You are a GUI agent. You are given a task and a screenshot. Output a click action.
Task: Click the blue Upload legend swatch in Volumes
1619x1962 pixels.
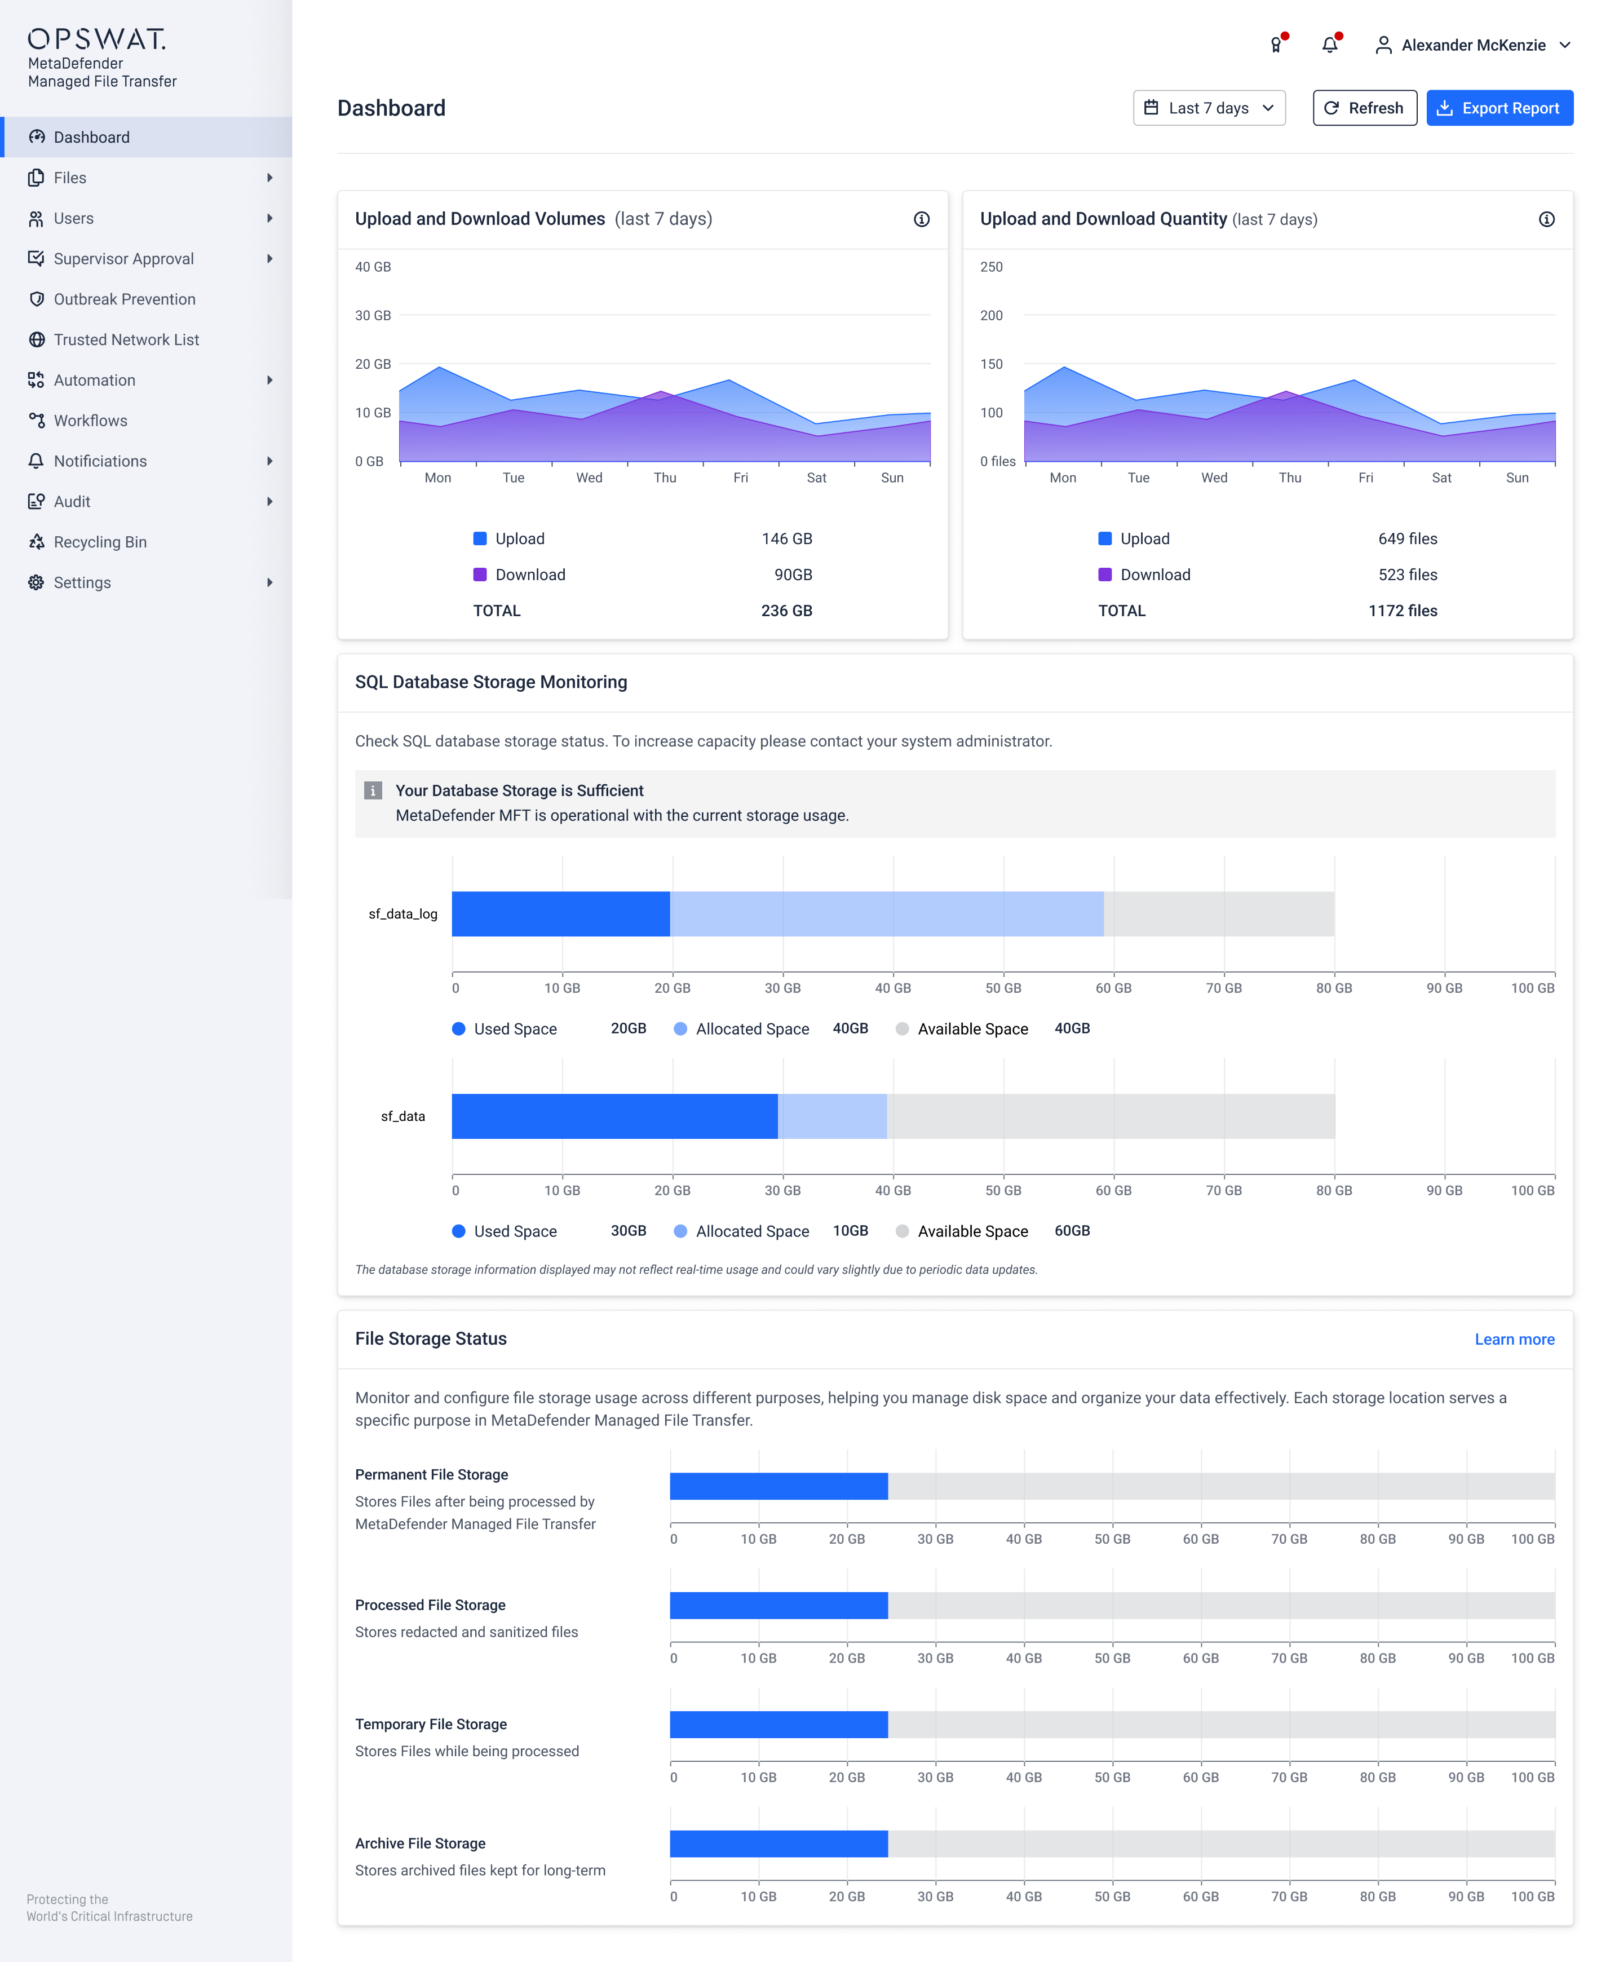[480, 539]
